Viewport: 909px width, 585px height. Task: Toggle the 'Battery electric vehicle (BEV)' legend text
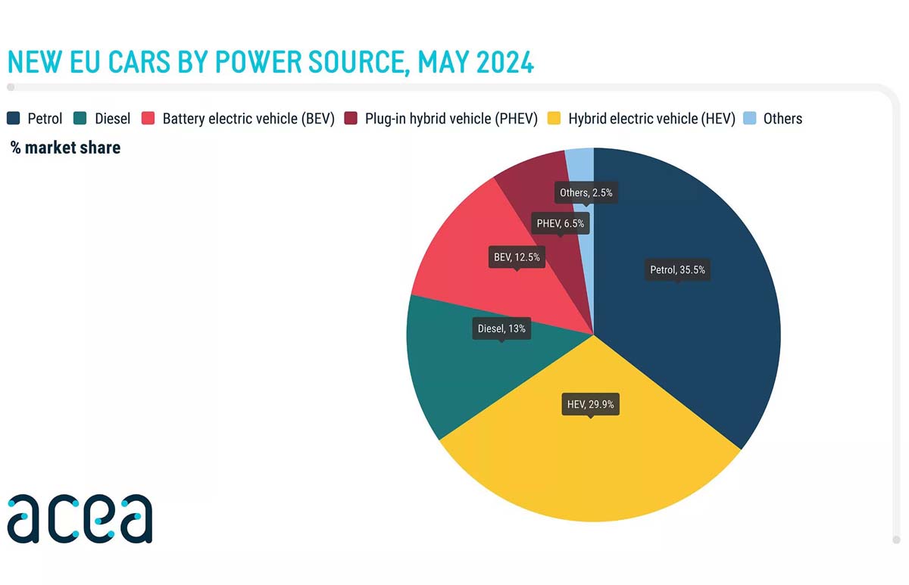coord(248,119)
